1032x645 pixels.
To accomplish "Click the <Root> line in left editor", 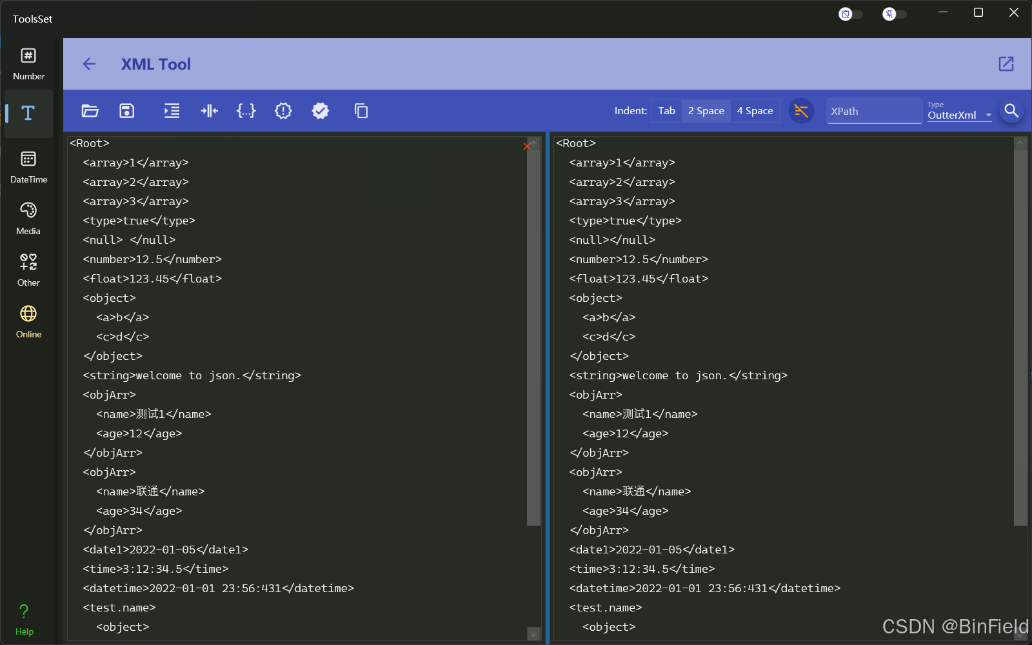I will tap(90, 143).
